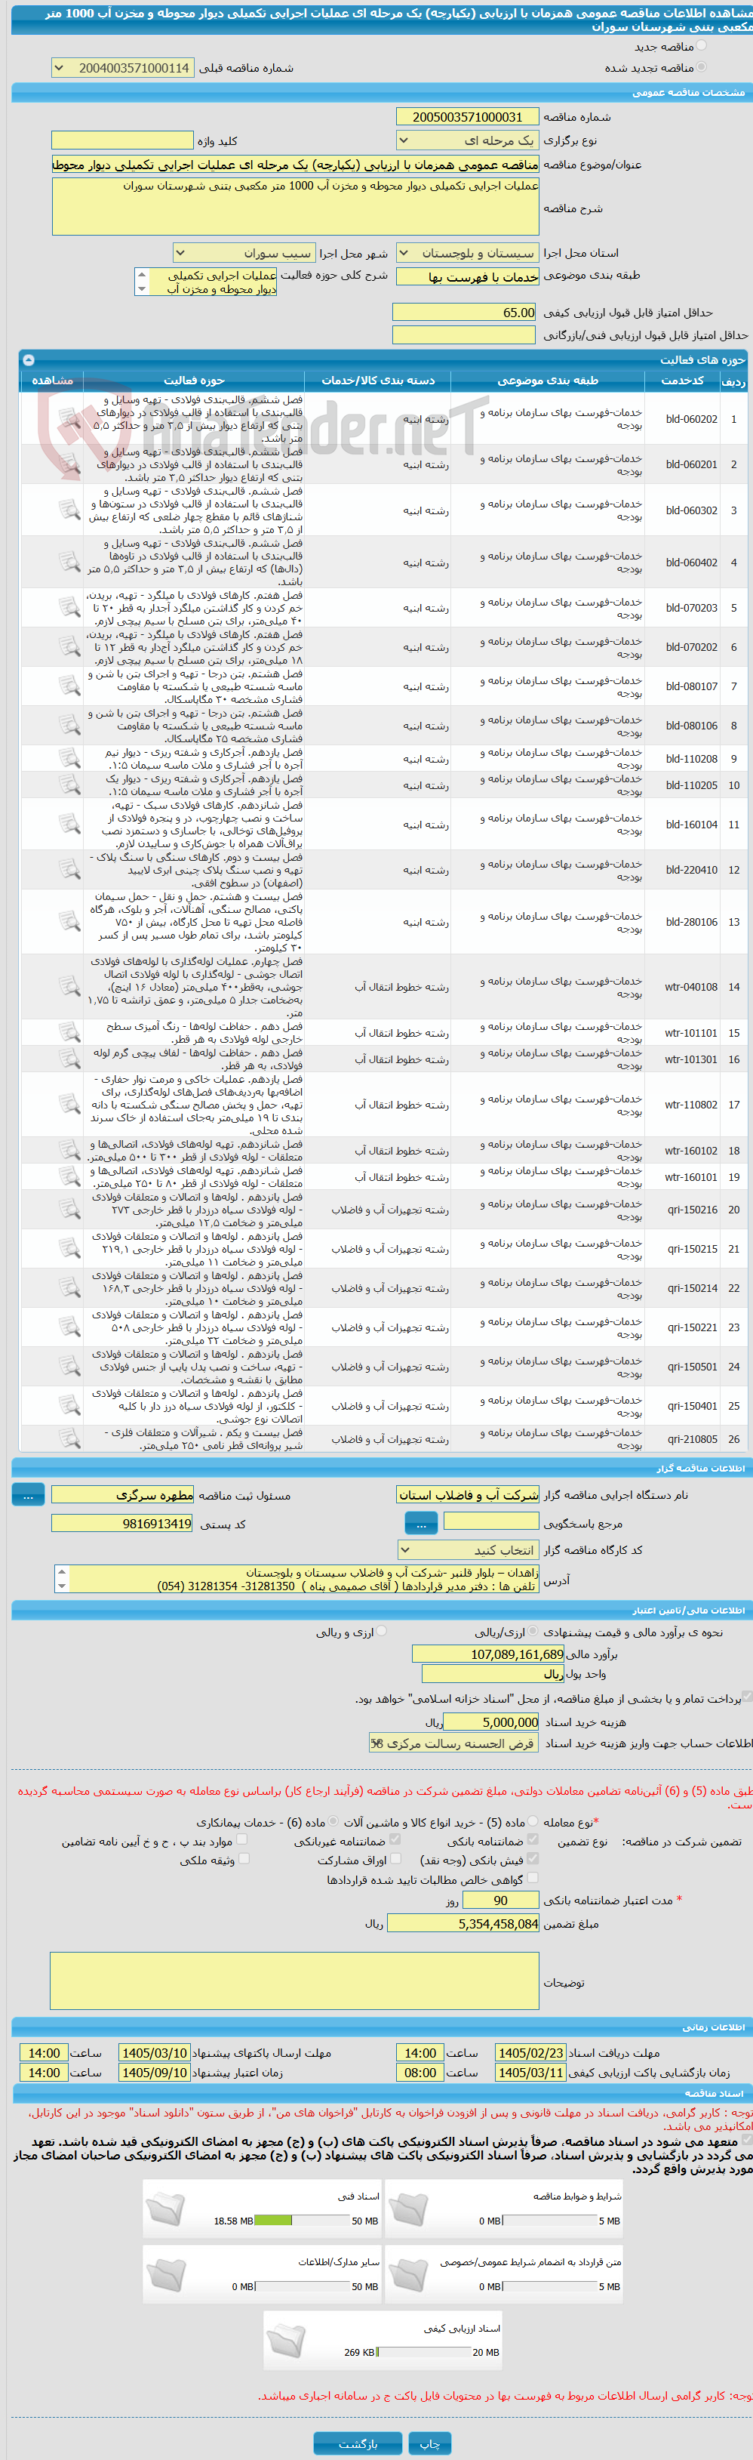This screenshot has height=2460, width=753.
Task: Expand the استان محل اجرا dropdown
Action: [x=468, y=253]
